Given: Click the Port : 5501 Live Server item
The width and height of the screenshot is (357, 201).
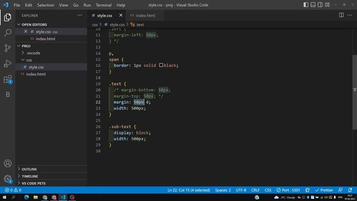Looking at the screenshot, I should click(288, 190).
